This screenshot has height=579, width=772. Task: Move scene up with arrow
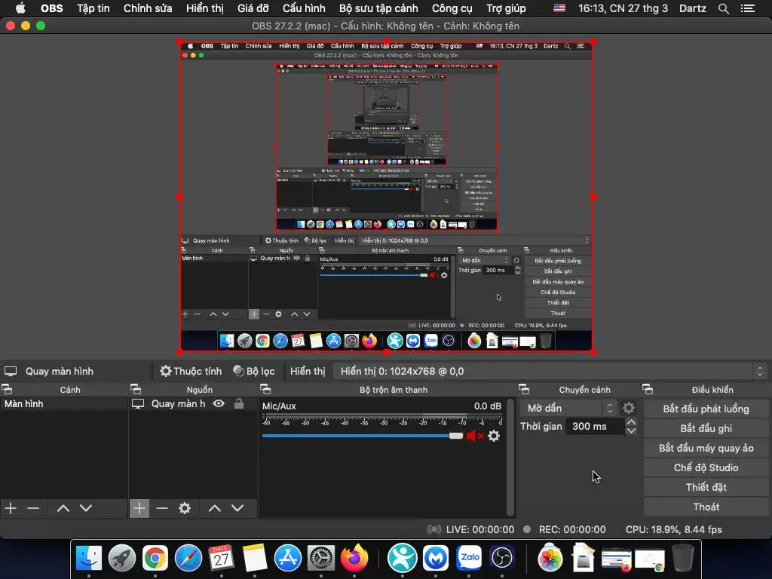pyautogui.click(x=63, y=508)
